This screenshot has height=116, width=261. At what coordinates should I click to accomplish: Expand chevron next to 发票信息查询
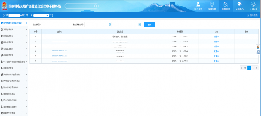click(26, 30)
